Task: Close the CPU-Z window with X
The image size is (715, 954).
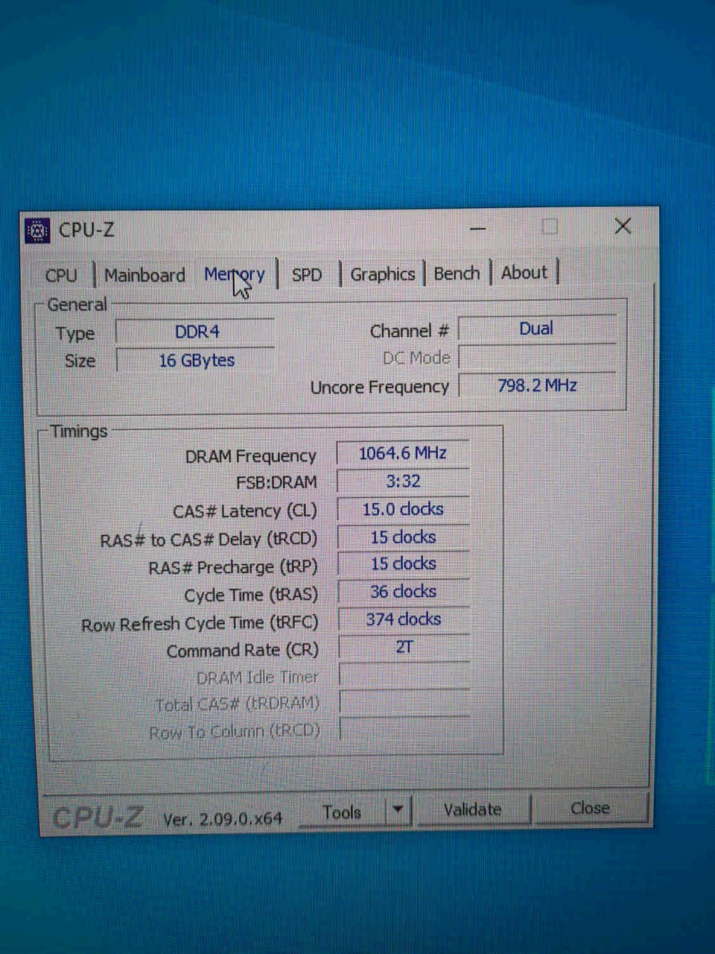Action: click(x=623, y=226)
